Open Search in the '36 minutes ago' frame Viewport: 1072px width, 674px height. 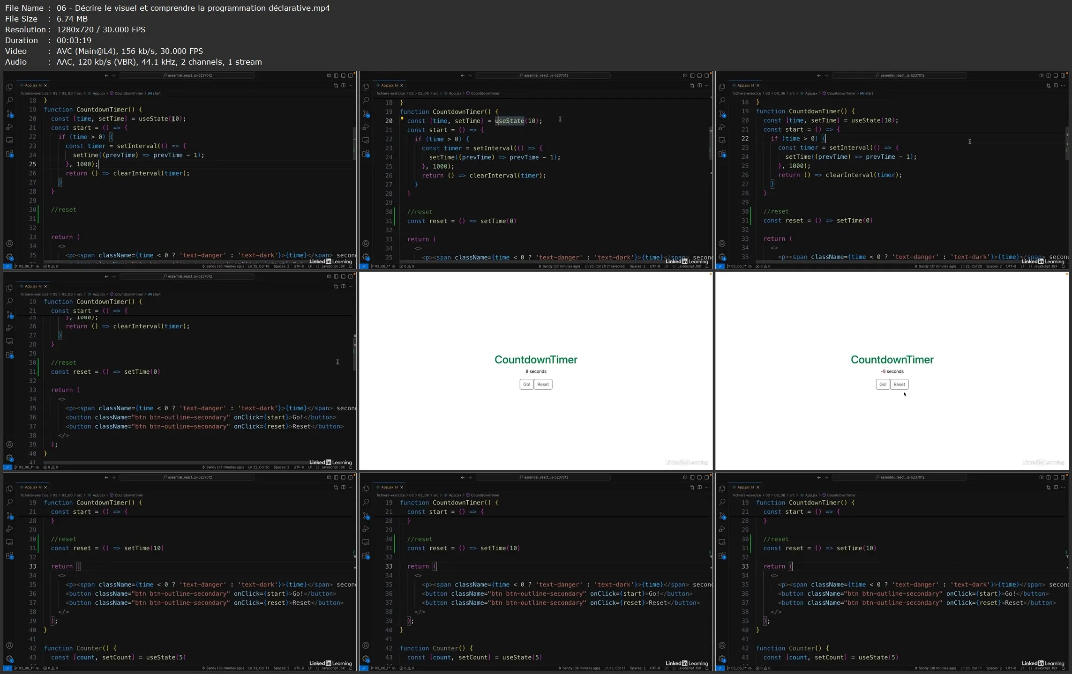tap(9, 100)
